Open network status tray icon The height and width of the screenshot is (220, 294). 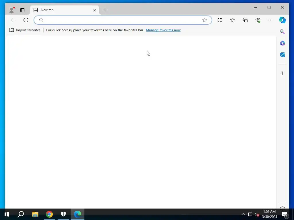tap(250, 214)
